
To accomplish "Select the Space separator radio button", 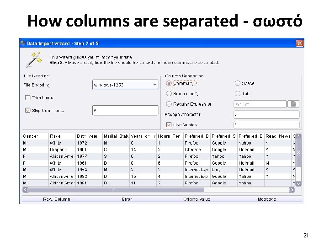I will [238, 83].
